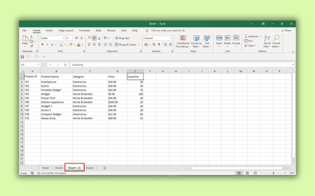Open the Clear dropdown

[250, 45]
